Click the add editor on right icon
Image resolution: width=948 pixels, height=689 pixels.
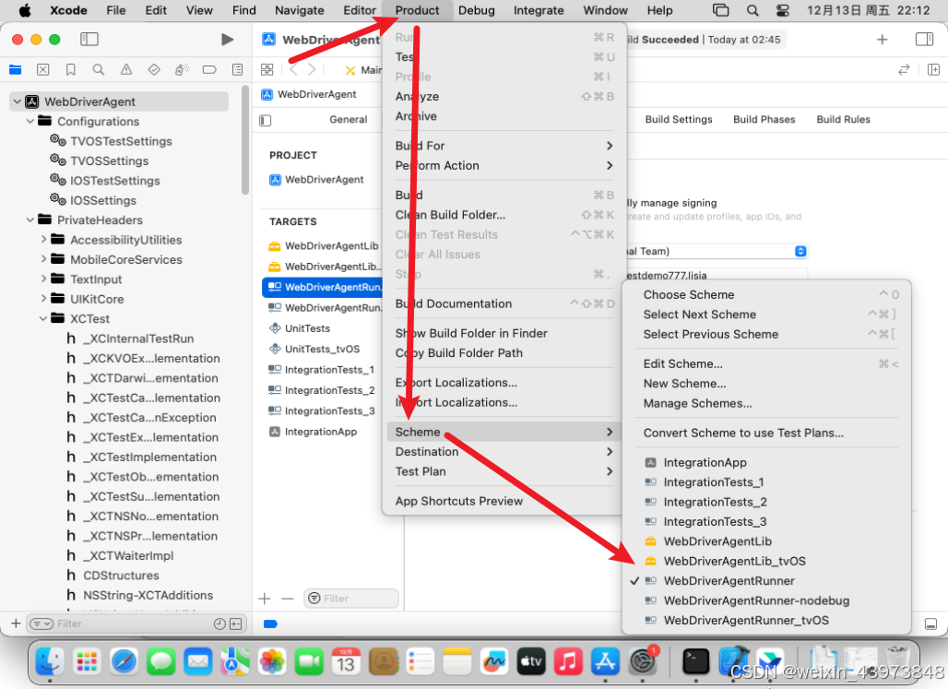click(x=933, y=69)
